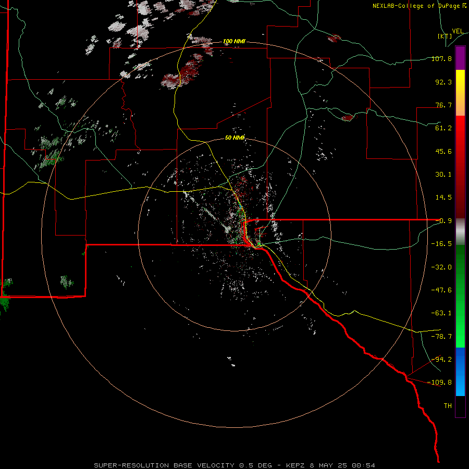Click the 76.7 velocity scale value
The height and width of the screenshot is (469, 469).
443,105
